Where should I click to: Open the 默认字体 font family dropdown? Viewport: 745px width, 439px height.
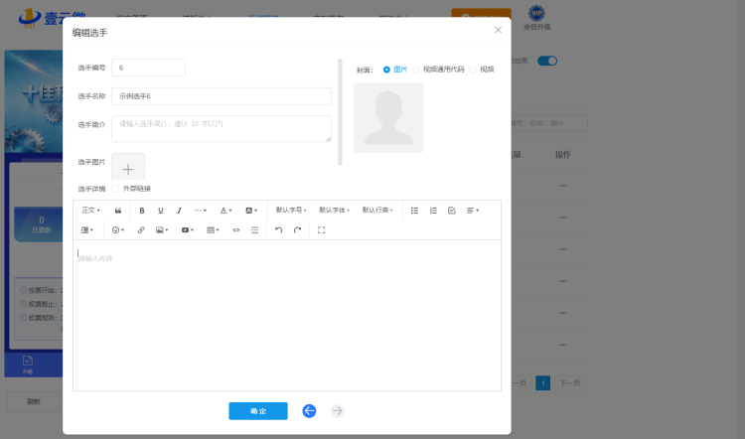click(x=334, y=211)
